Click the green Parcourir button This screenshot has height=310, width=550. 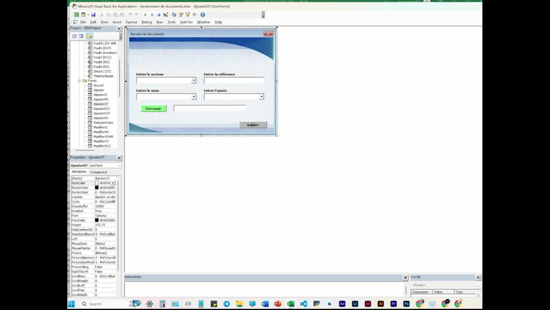click(x=153, y=108)
